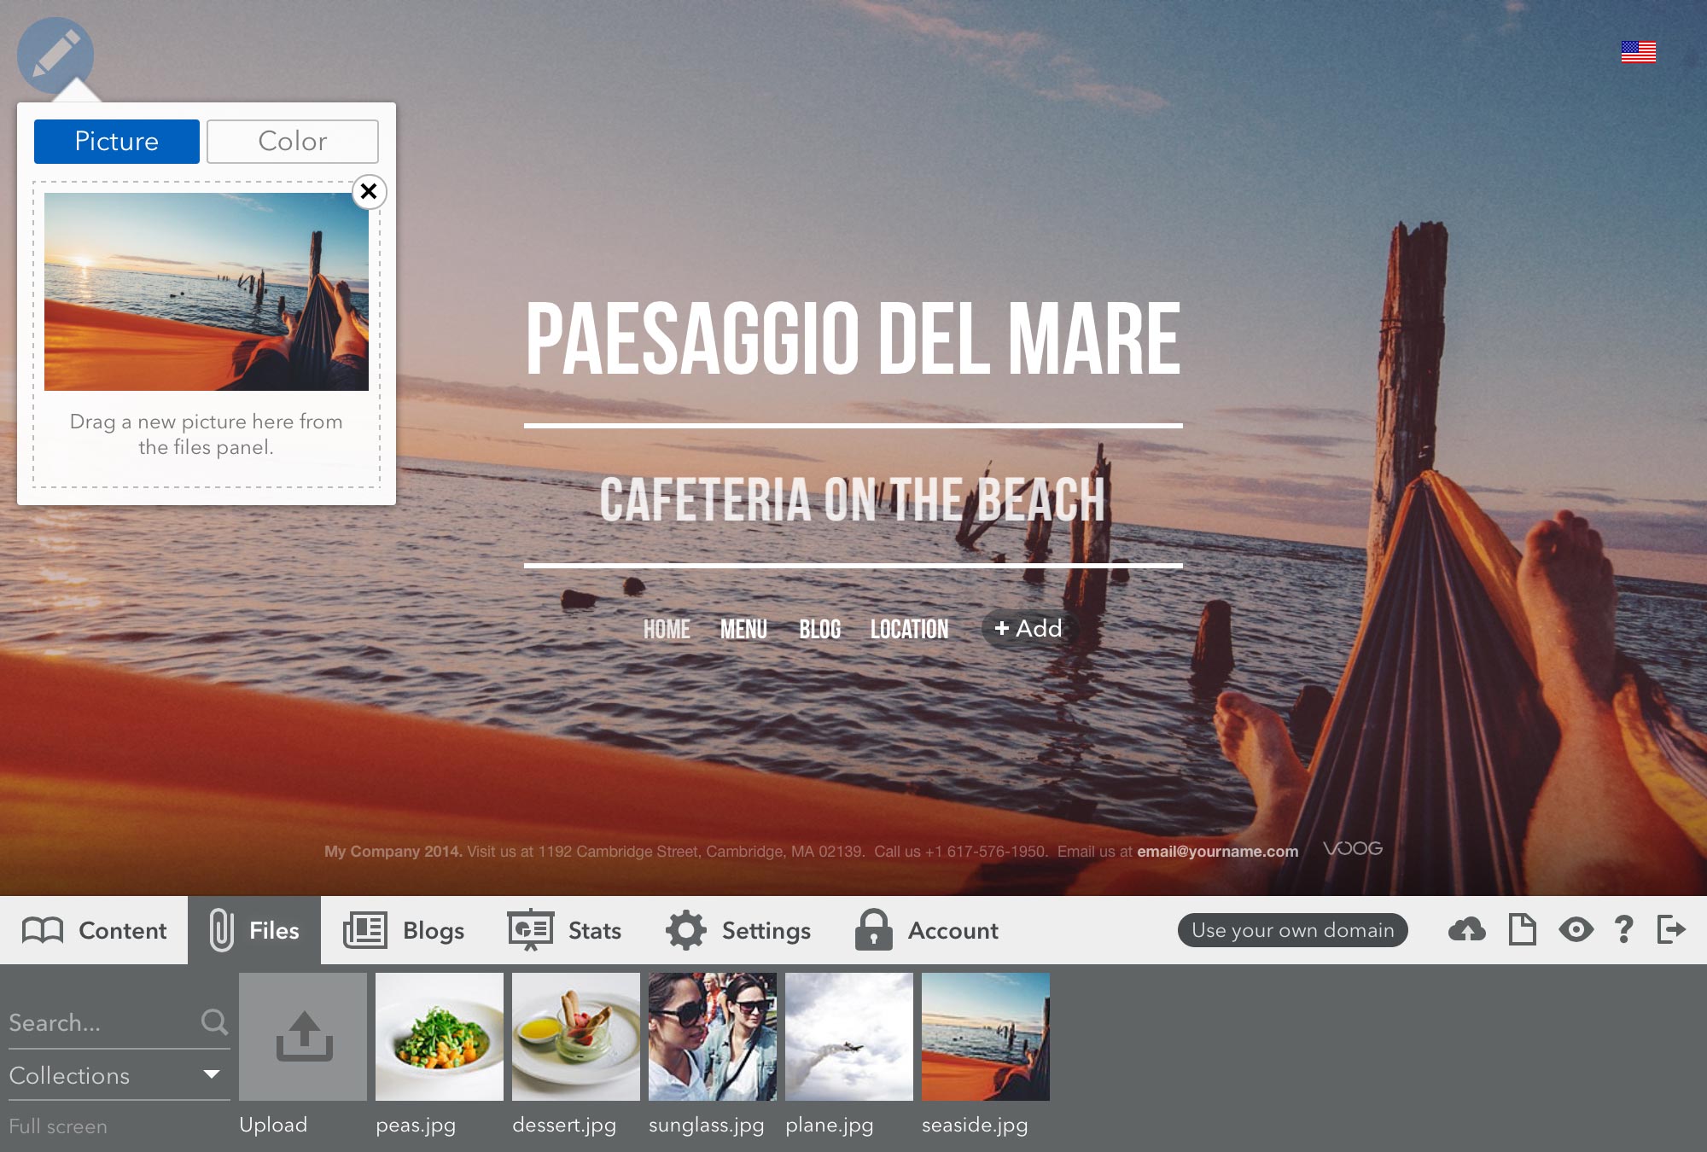Image resolution: width=1707 pixels, height=1152 pixels.
Task: Click the search magnifier icon
Action: [213, 1021]
